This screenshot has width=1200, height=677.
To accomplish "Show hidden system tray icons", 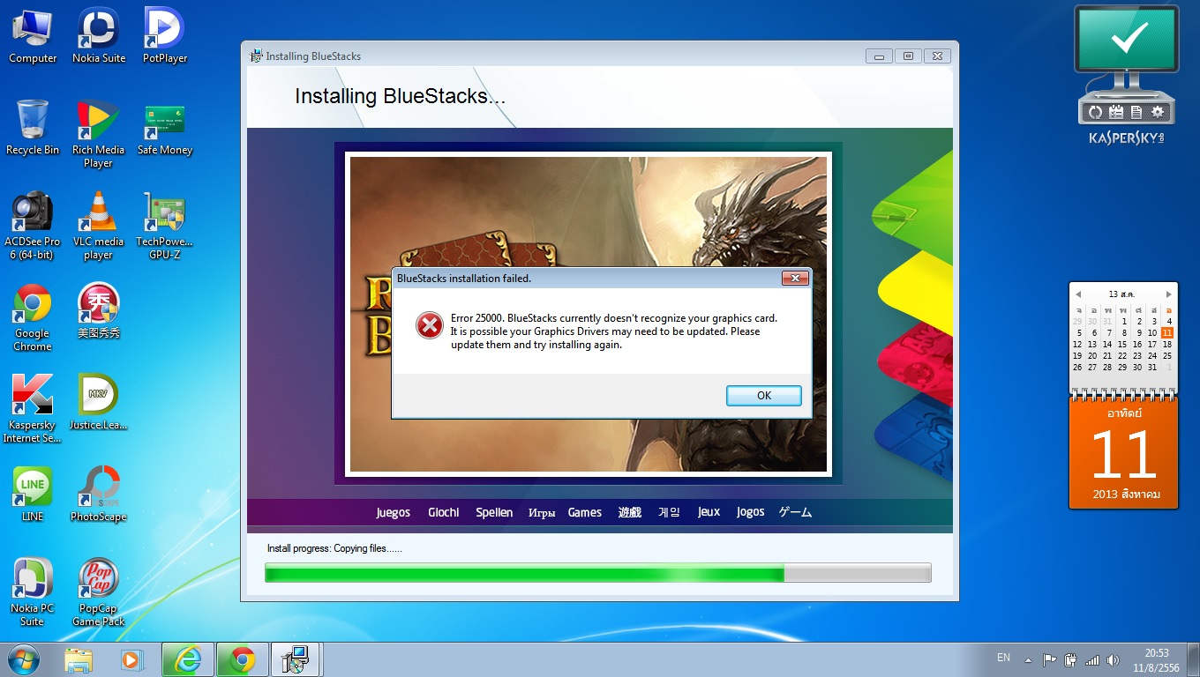I will [1028, 659].
